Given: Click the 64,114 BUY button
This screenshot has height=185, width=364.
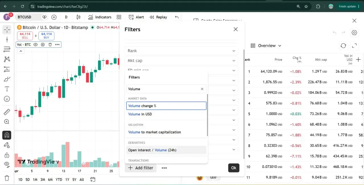Looking at the screenshot, I should 46,36.
